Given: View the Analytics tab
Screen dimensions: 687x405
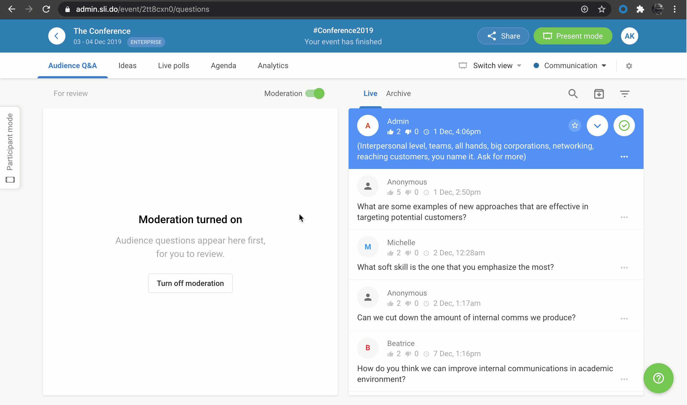Looking at the screenshot, I should tap(273, 66).
